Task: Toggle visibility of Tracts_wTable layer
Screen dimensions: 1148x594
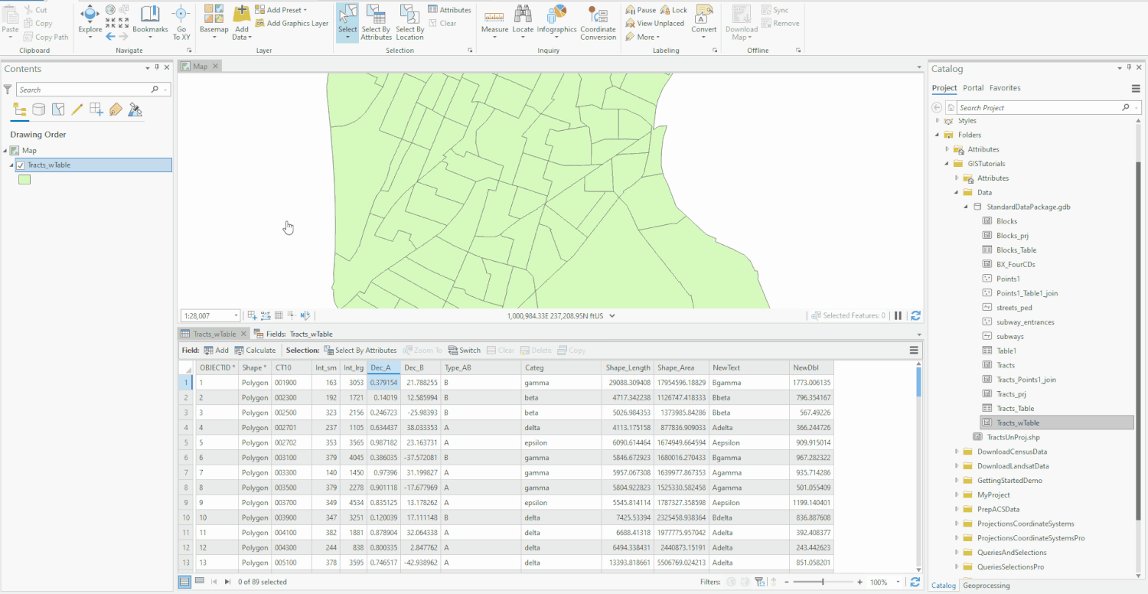Action: point(21,165)
